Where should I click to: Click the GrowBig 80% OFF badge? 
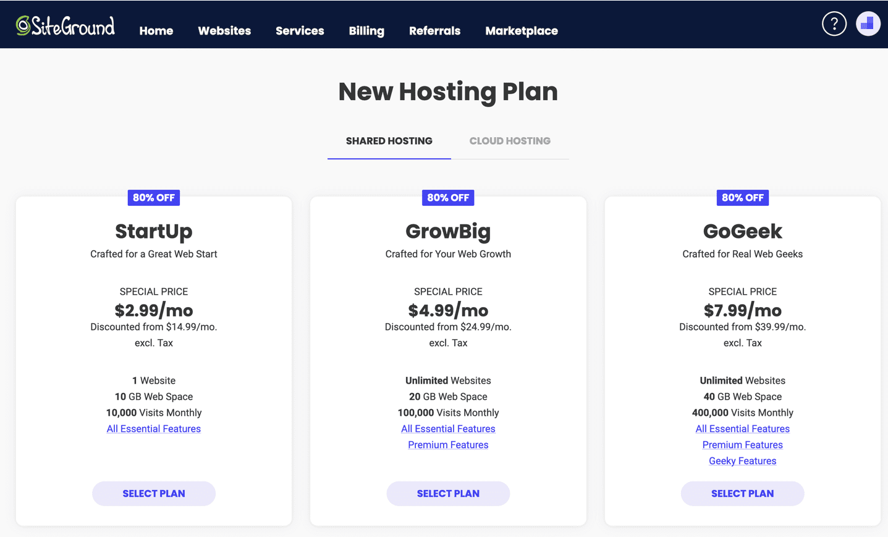pos(448,198)
